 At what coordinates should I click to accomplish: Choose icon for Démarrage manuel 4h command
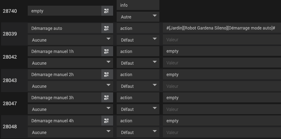point(107,121)
